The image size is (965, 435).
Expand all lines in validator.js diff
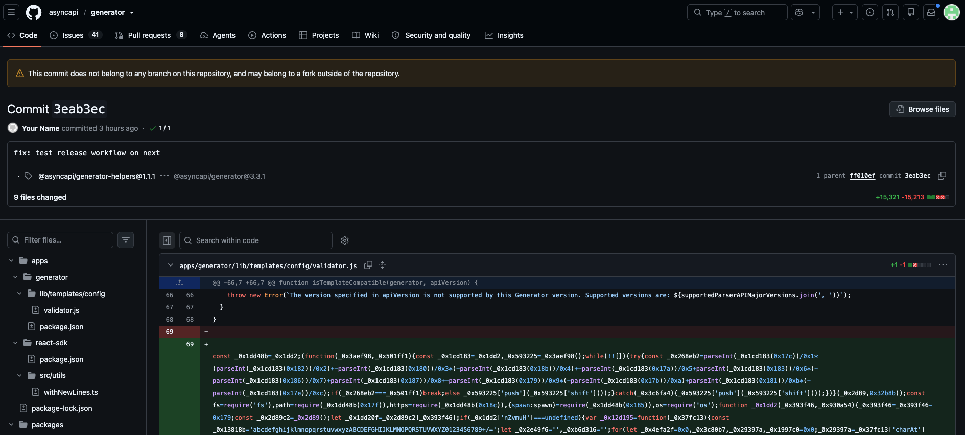pos(383,265)
